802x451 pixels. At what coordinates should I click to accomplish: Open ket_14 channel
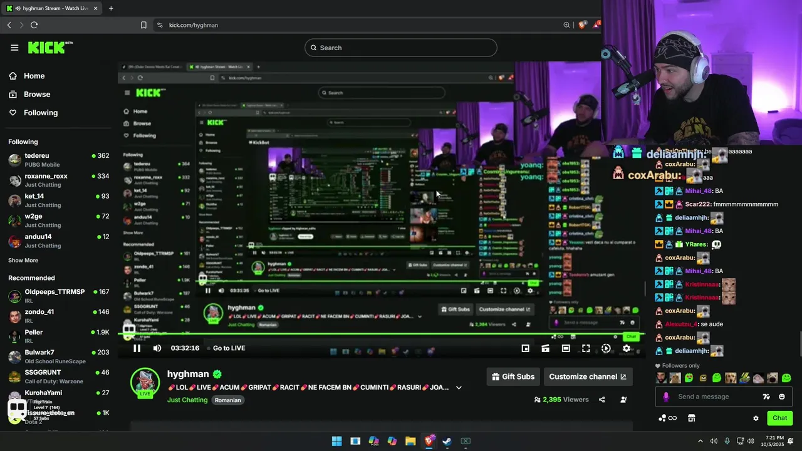[58, 200]
